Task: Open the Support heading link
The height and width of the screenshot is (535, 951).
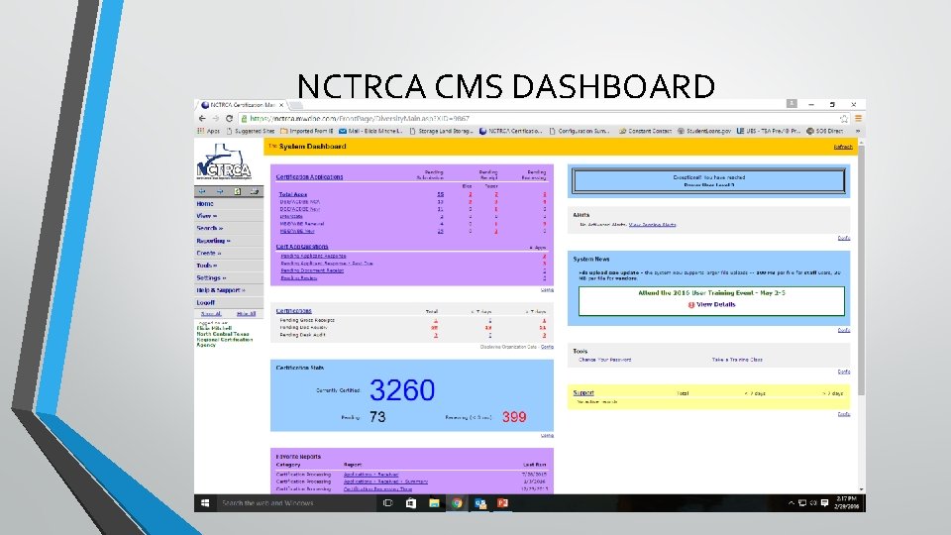Action: 583,393
